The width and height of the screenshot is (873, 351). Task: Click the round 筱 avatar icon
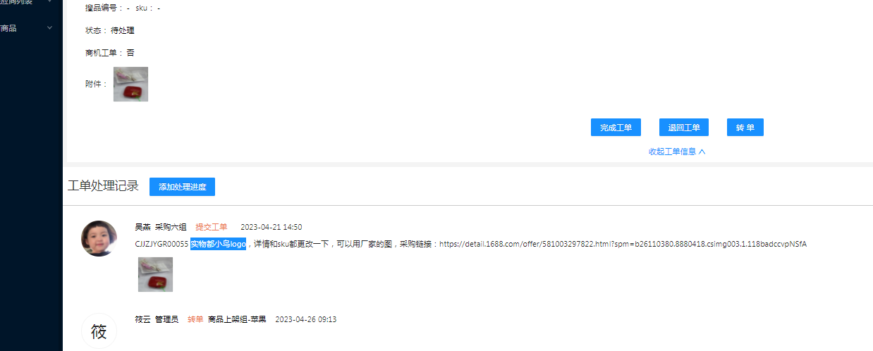(99, 331)
